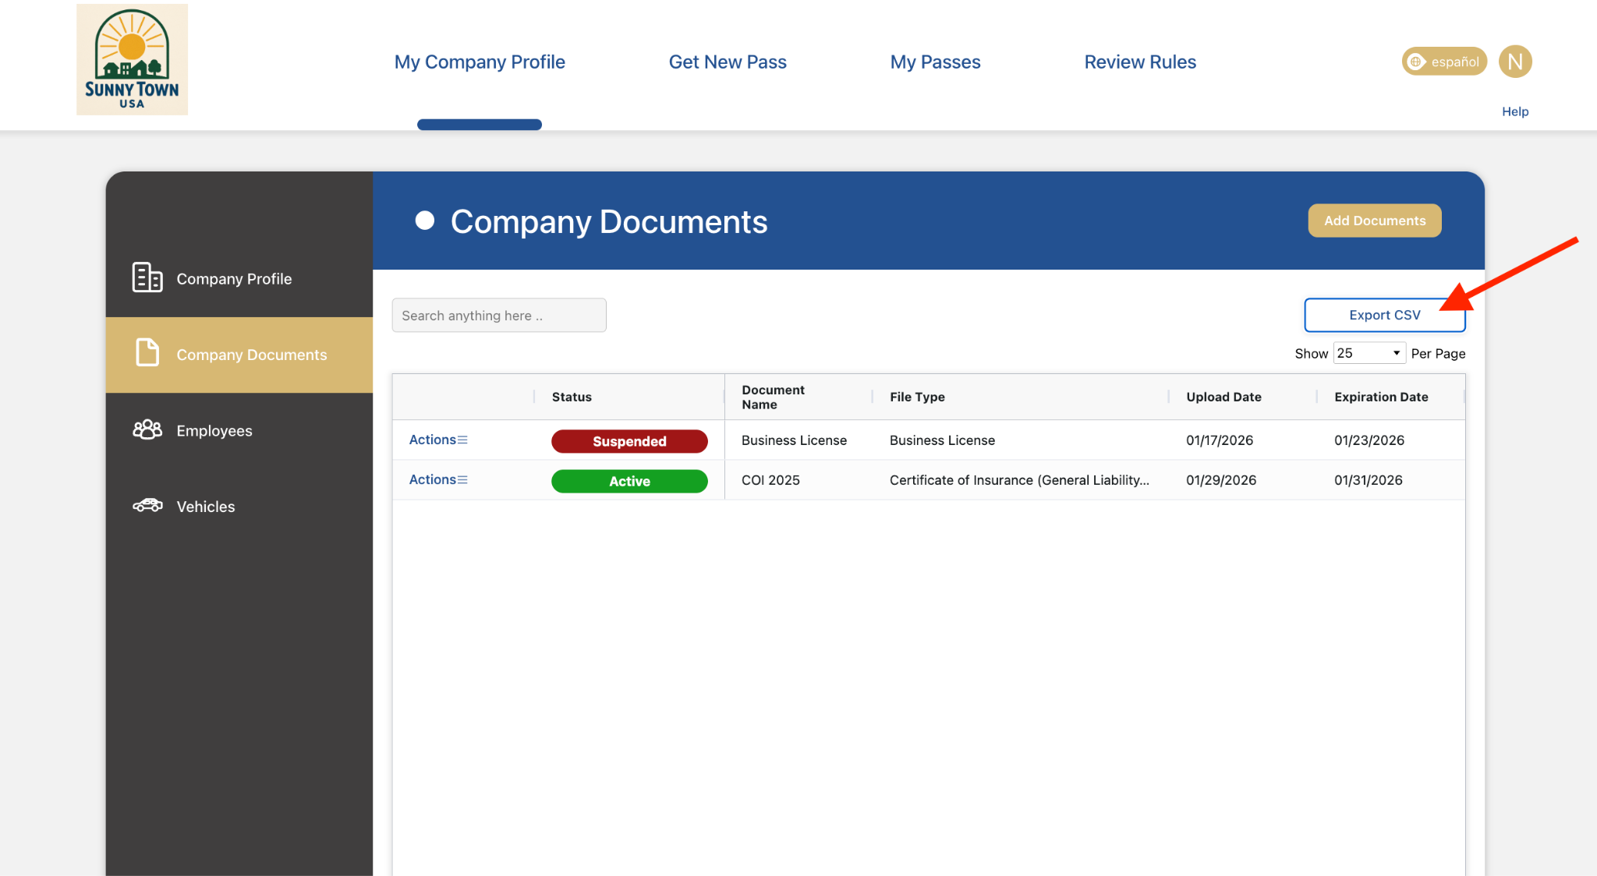Sort by the Expiration Date column header
1597x876 pixels.
click(1381, 397)
